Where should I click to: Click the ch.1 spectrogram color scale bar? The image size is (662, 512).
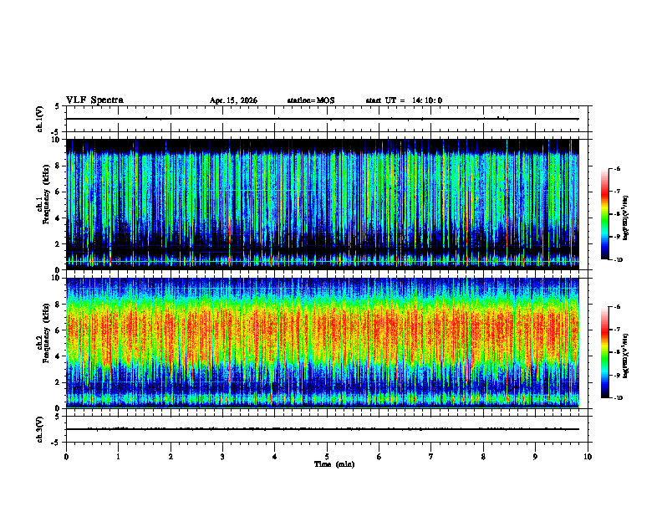pos(605,214)
